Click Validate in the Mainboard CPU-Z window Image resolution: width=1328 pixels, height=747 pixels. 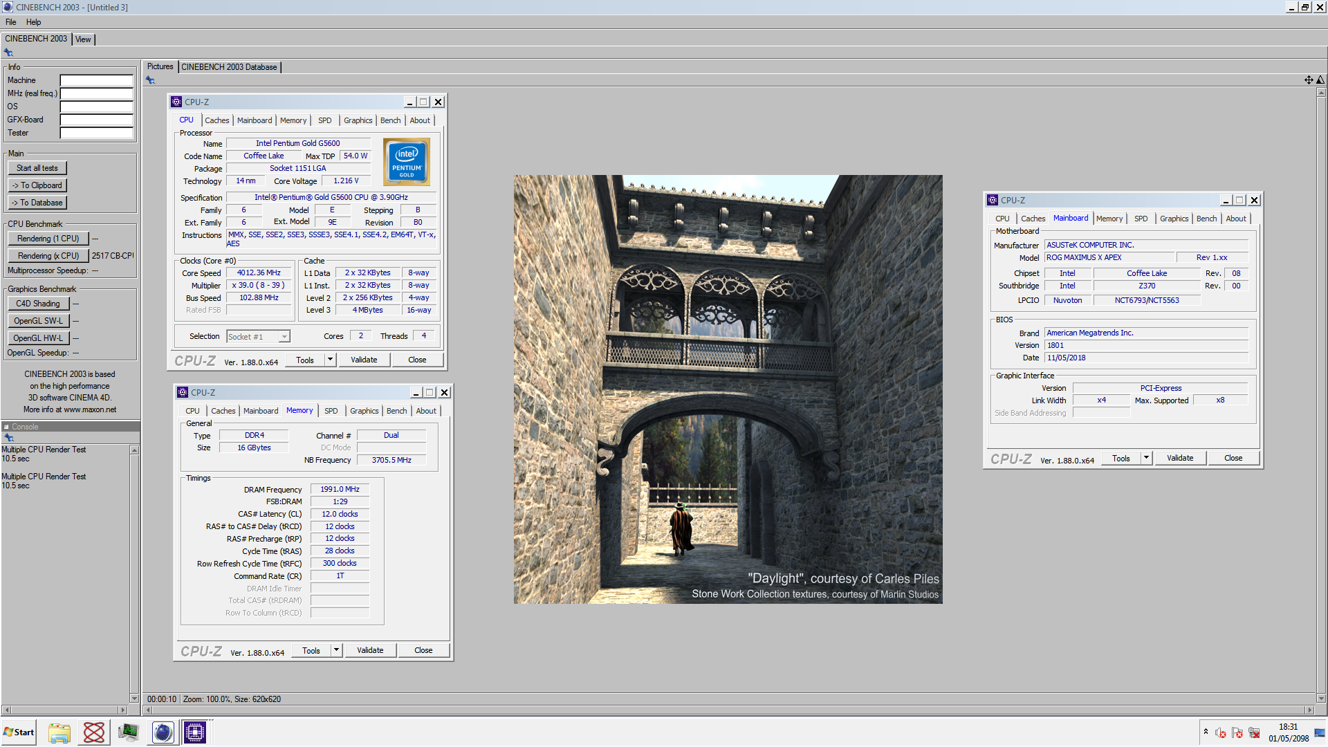click(x=1180, y=458)
